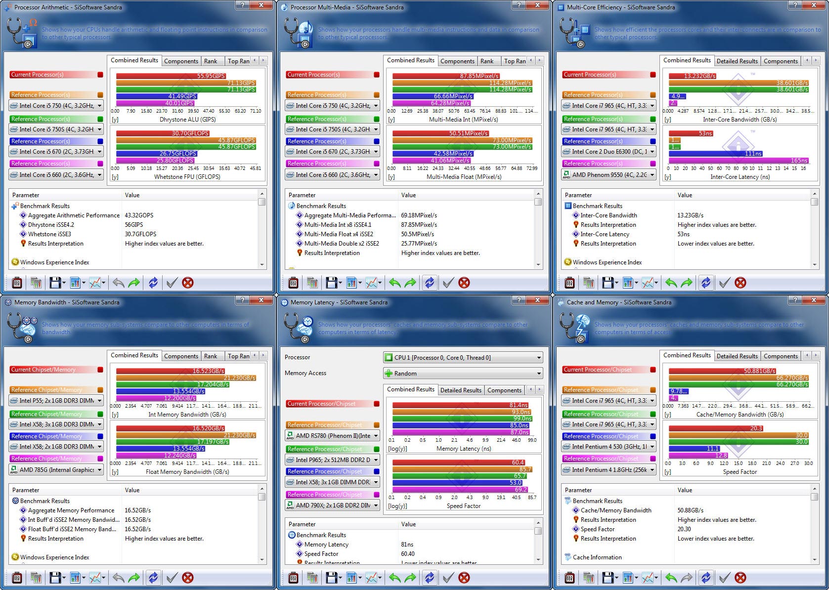Open Detailed Results tab in Cache and Memory

[x=737, y=356]
